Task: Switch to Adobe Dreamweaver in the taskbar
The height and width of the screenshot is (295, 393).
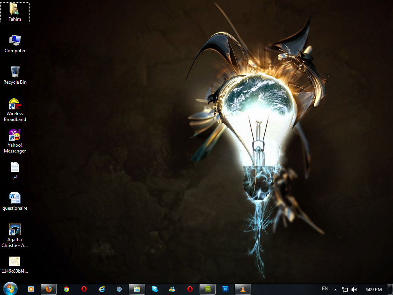Action: point(208,289)
